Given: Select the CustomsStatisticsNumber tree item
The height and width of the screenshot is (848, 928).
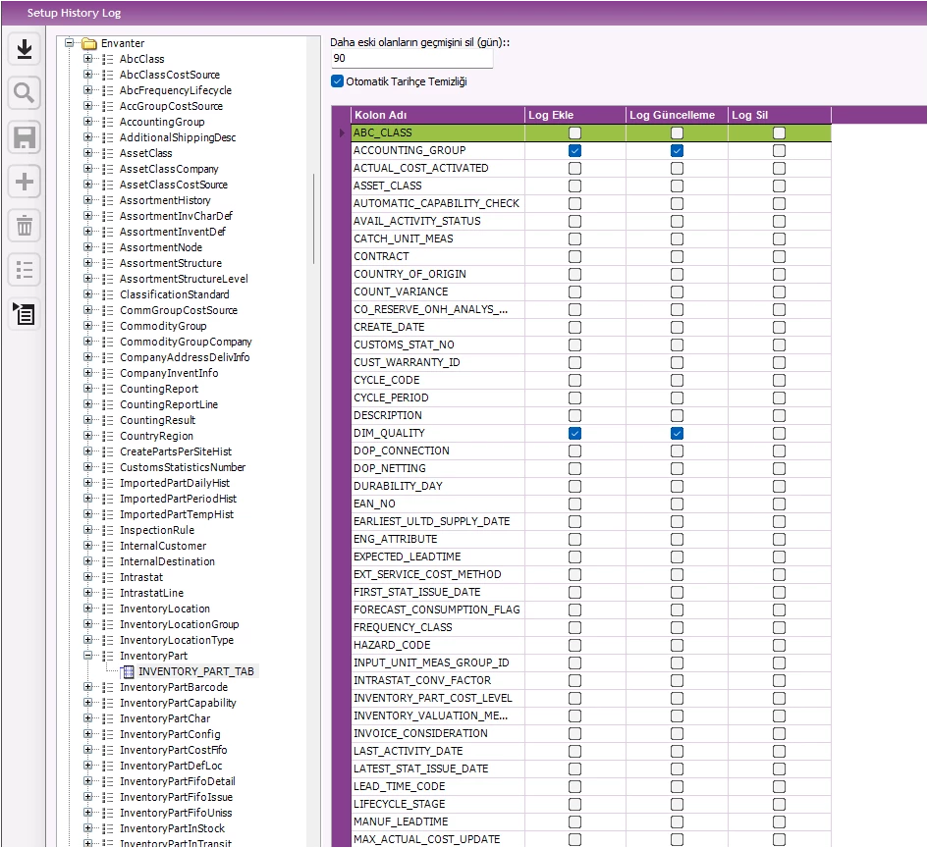Looking at the screenshot, I should click(x=183, y=467).
